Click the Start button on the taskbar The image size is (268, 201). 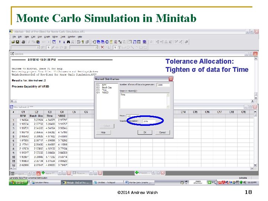point(18,182)
